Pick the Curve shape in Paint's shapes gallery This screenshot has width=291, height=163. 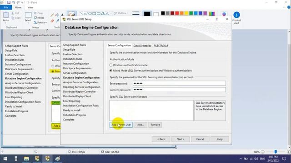coord(85,13)
